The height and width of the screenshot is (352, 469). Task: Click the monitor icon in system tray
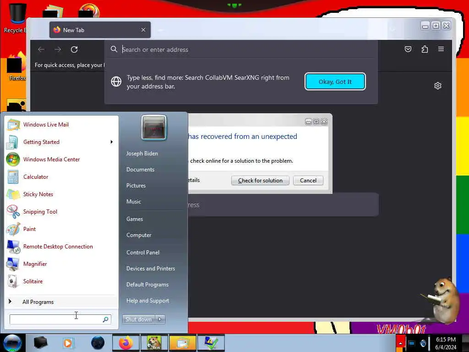412,343
